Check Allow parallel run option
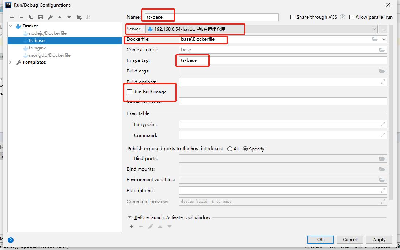 point(352,17)
